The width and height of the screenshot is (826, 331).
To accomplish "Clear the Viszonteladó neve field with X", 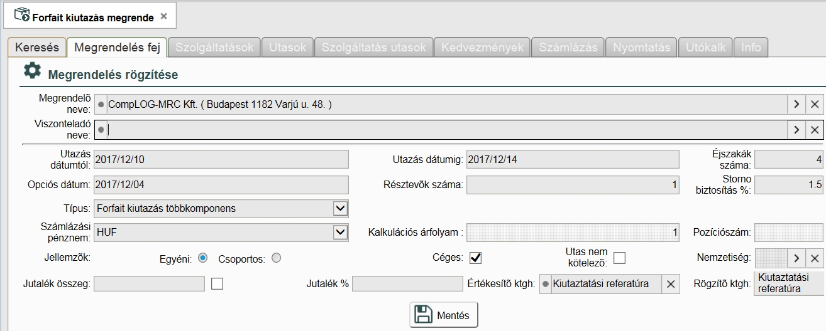I will 815,130.
